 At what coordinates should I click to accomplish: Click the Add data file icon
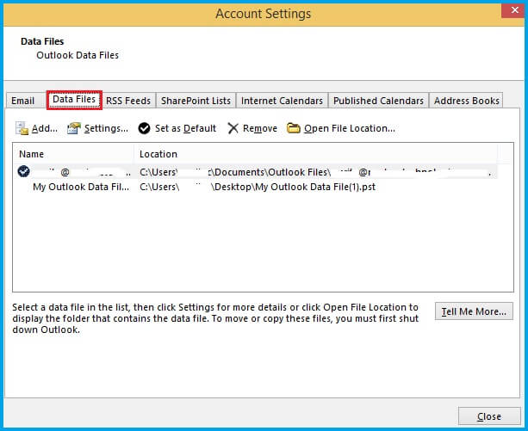(22, 128)
